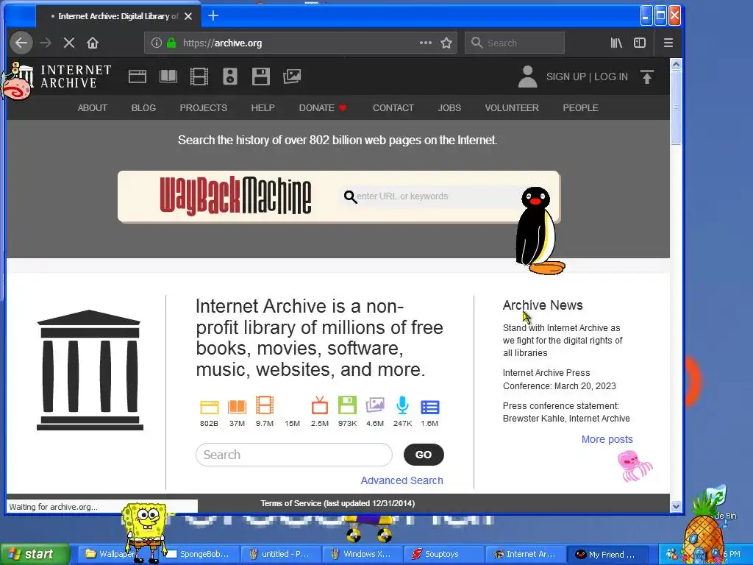The height and width of the screenshot is (565, 753).
Task: Open the JOBS menu item
Action: 449,107
